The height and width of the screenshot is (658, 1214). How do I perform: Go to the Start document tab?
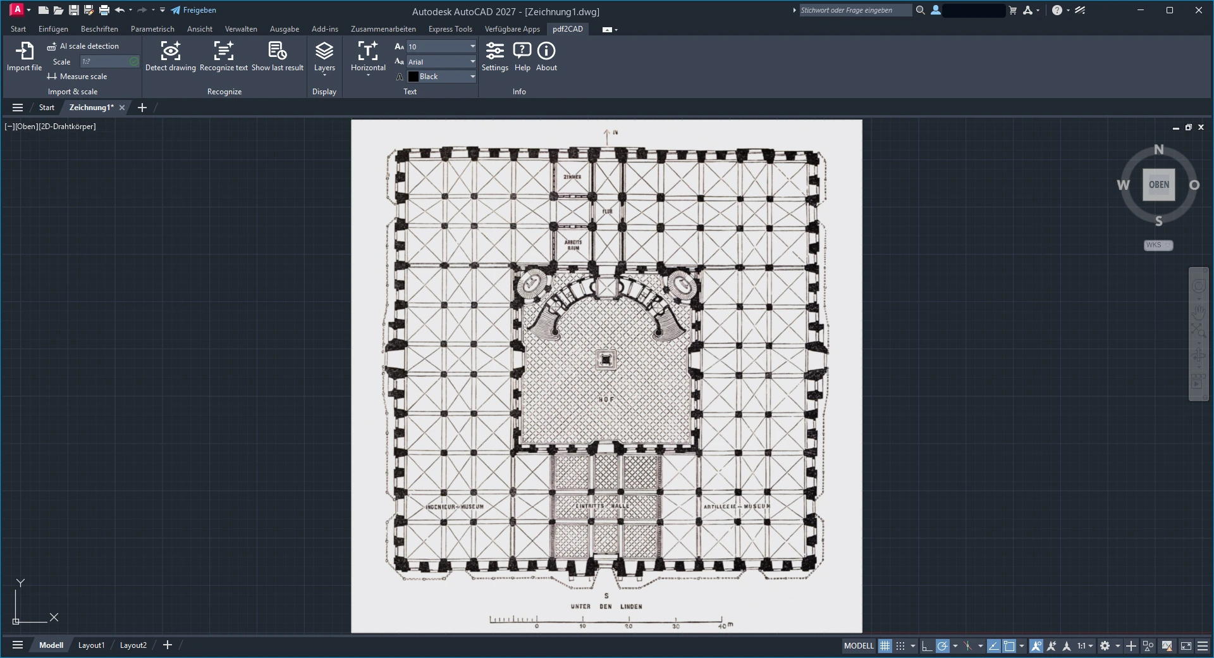click(x=47, y=108)
